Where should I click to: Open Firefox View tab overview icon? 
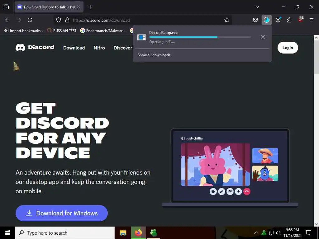6,7
